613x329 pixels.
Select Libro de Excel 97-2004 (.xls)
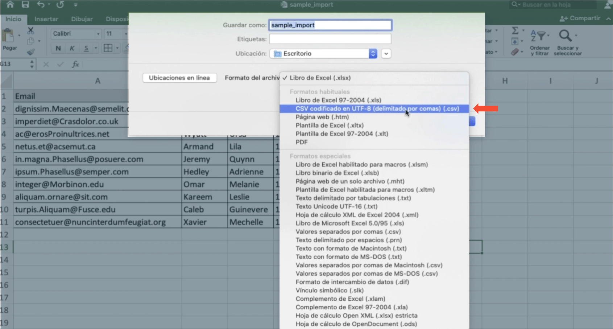coord(374,100)
